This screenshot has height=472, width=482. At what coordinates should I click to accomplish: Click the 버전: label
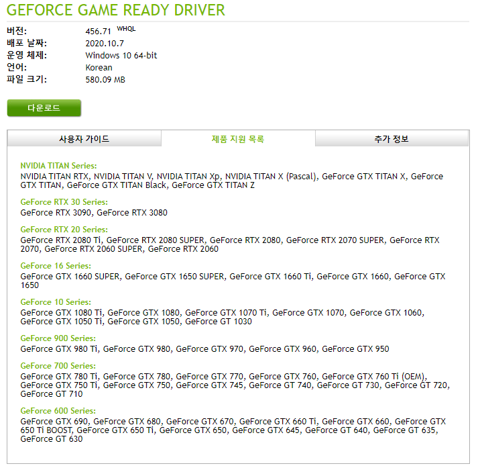17,31
